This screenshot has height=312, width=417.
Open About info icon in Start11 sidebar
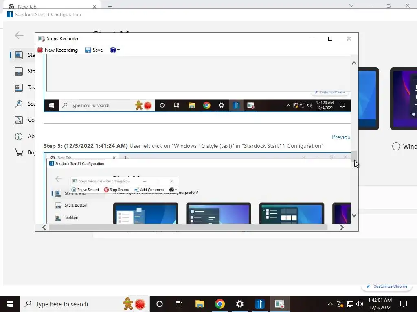tap(19, 136)
